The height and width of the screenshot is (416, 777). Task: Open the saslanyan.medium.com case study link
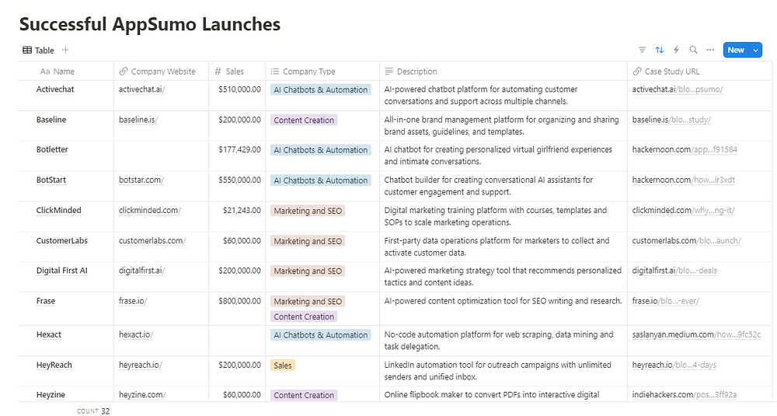click(696, 334)
